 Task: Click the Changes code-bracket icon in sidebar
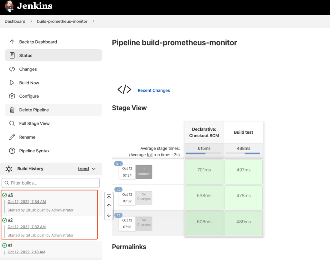point(12,69)
